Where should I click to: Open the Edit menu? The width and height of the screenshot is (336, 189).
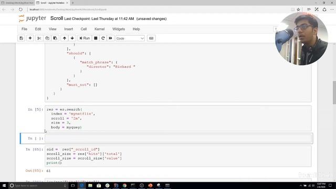(x=38, y=29)
